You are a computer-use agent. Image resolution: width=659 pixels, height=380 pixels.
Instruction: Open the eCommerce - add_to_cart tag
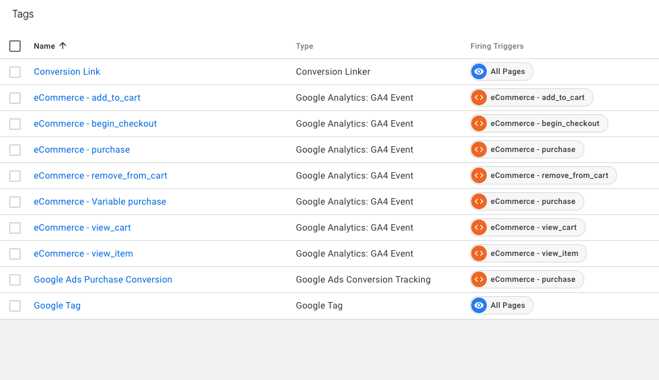[x=87, y=97]
